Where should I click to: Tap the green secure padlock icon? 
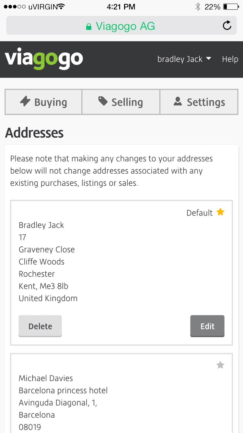coord(89,27)
